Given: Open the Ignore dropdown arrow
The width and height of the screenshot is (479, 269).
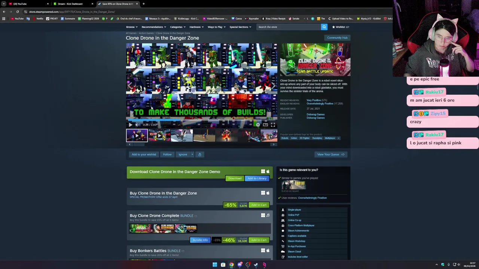Looking at the screenshot, I should 192,154.
